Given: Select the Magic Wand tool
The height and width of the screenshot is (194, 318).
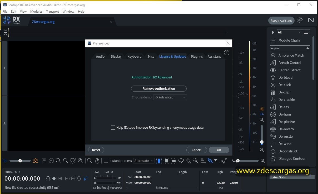Looking at the screenshot, I should (196, 161).
